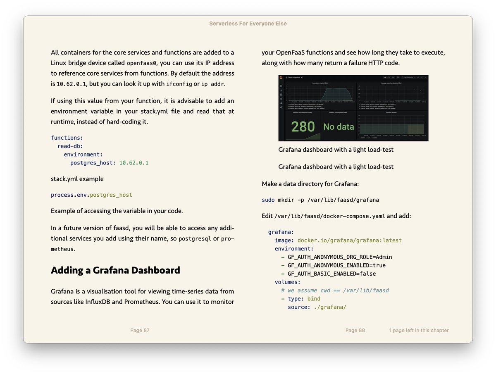Image resolution: width=496 pixels, height=374 pixels.
Task: Click the inline code word 'openfaas0'
Action: (142, 63)
